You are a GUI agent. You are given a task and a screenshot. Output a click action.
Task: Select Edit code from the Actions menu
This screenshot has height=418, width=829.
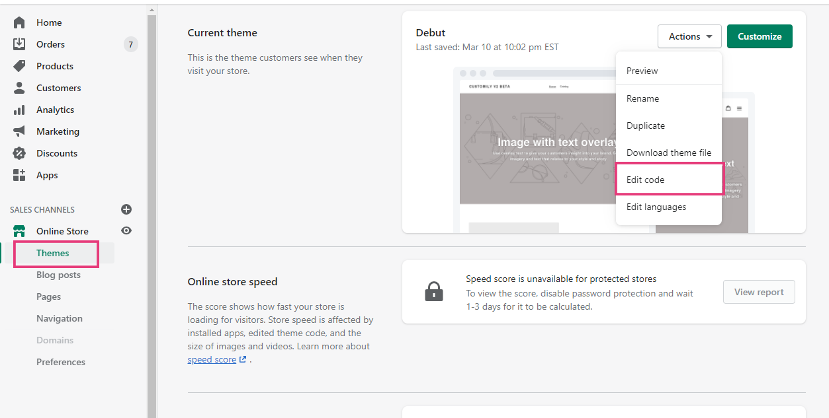(x=645, y=179)
